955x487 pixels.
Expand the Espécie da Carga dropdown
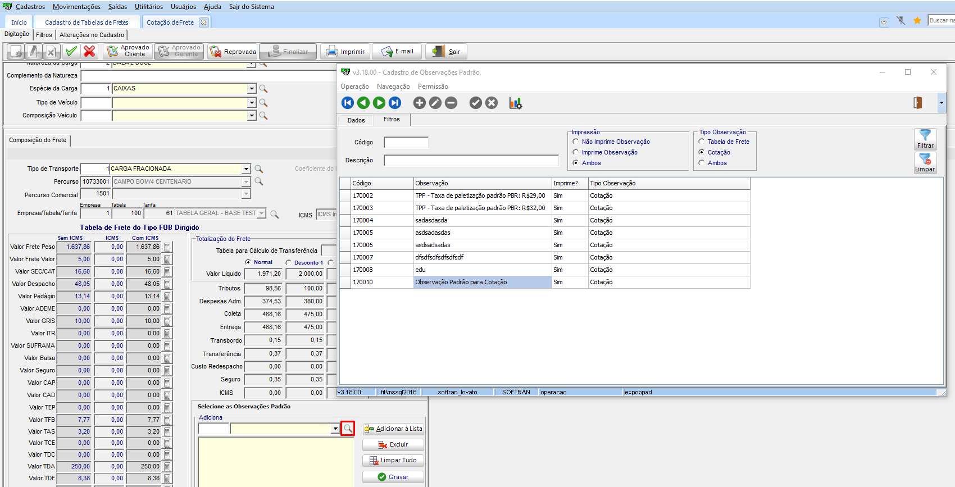252,89
